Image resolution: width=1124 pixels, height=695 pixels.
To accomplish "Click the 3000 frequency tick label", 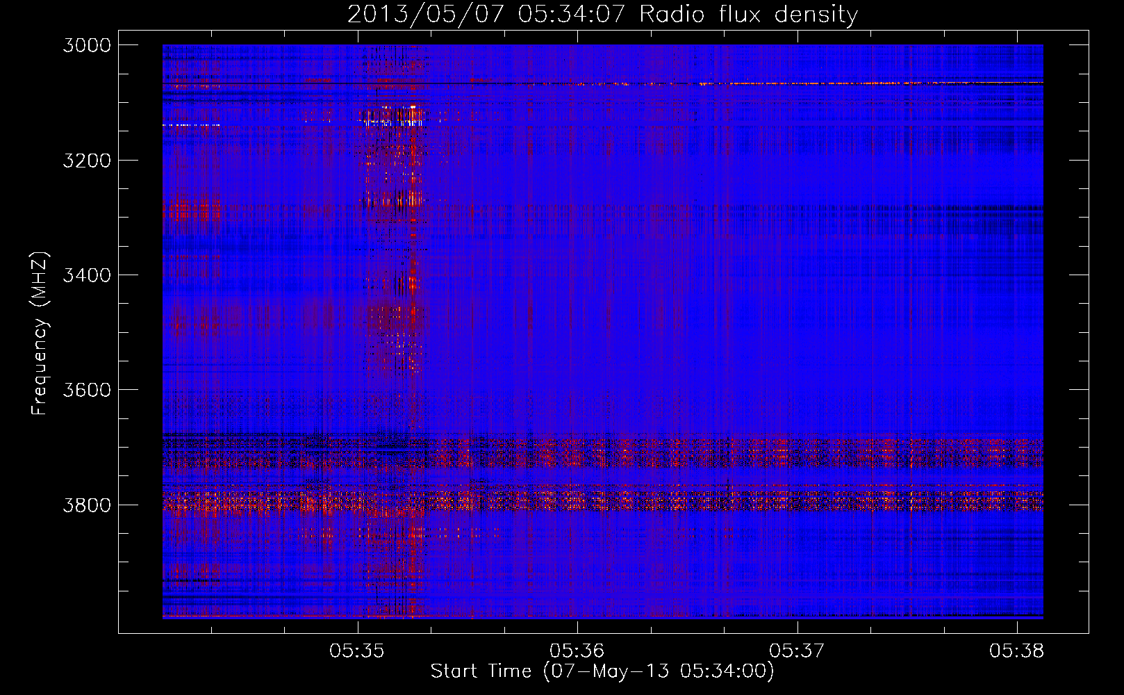I will [87, 45].
